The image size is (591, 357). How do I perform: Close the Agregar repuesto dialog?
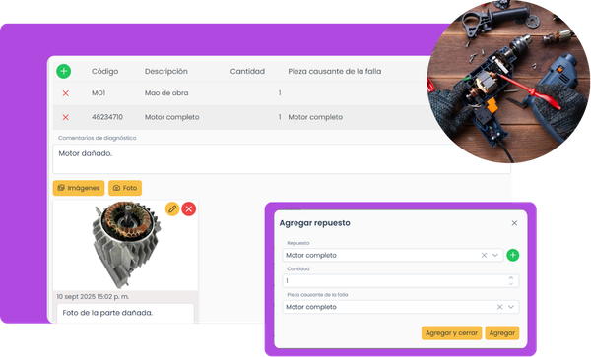pyautogui.click(x=514, y=223)
